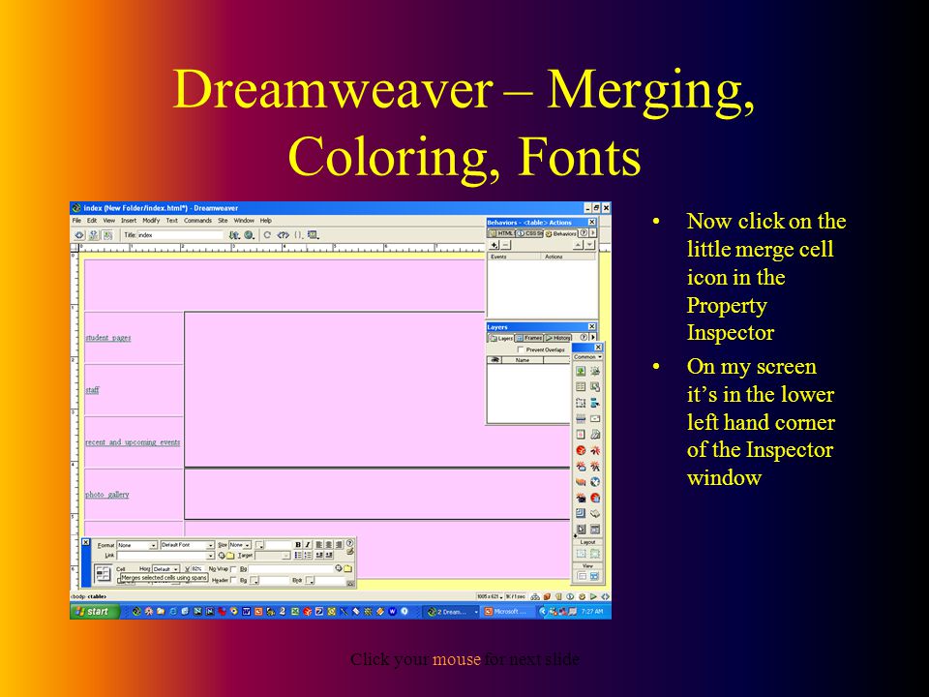Click the Reference <?> toolbar icon
The height and width of the screenshot is (697, 929).
tap(284, 235)
